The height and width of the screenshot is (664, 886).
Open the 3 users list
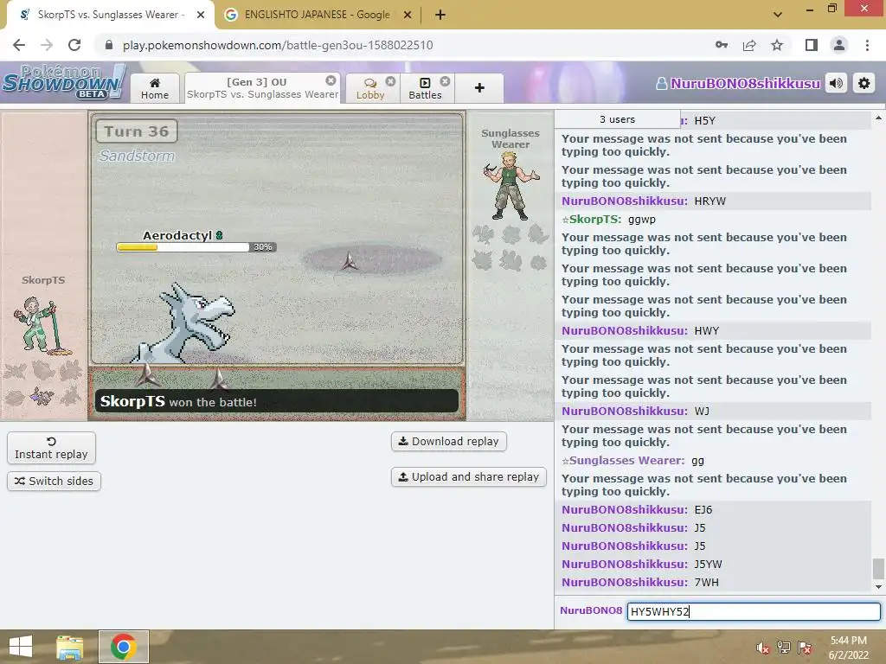617,119
